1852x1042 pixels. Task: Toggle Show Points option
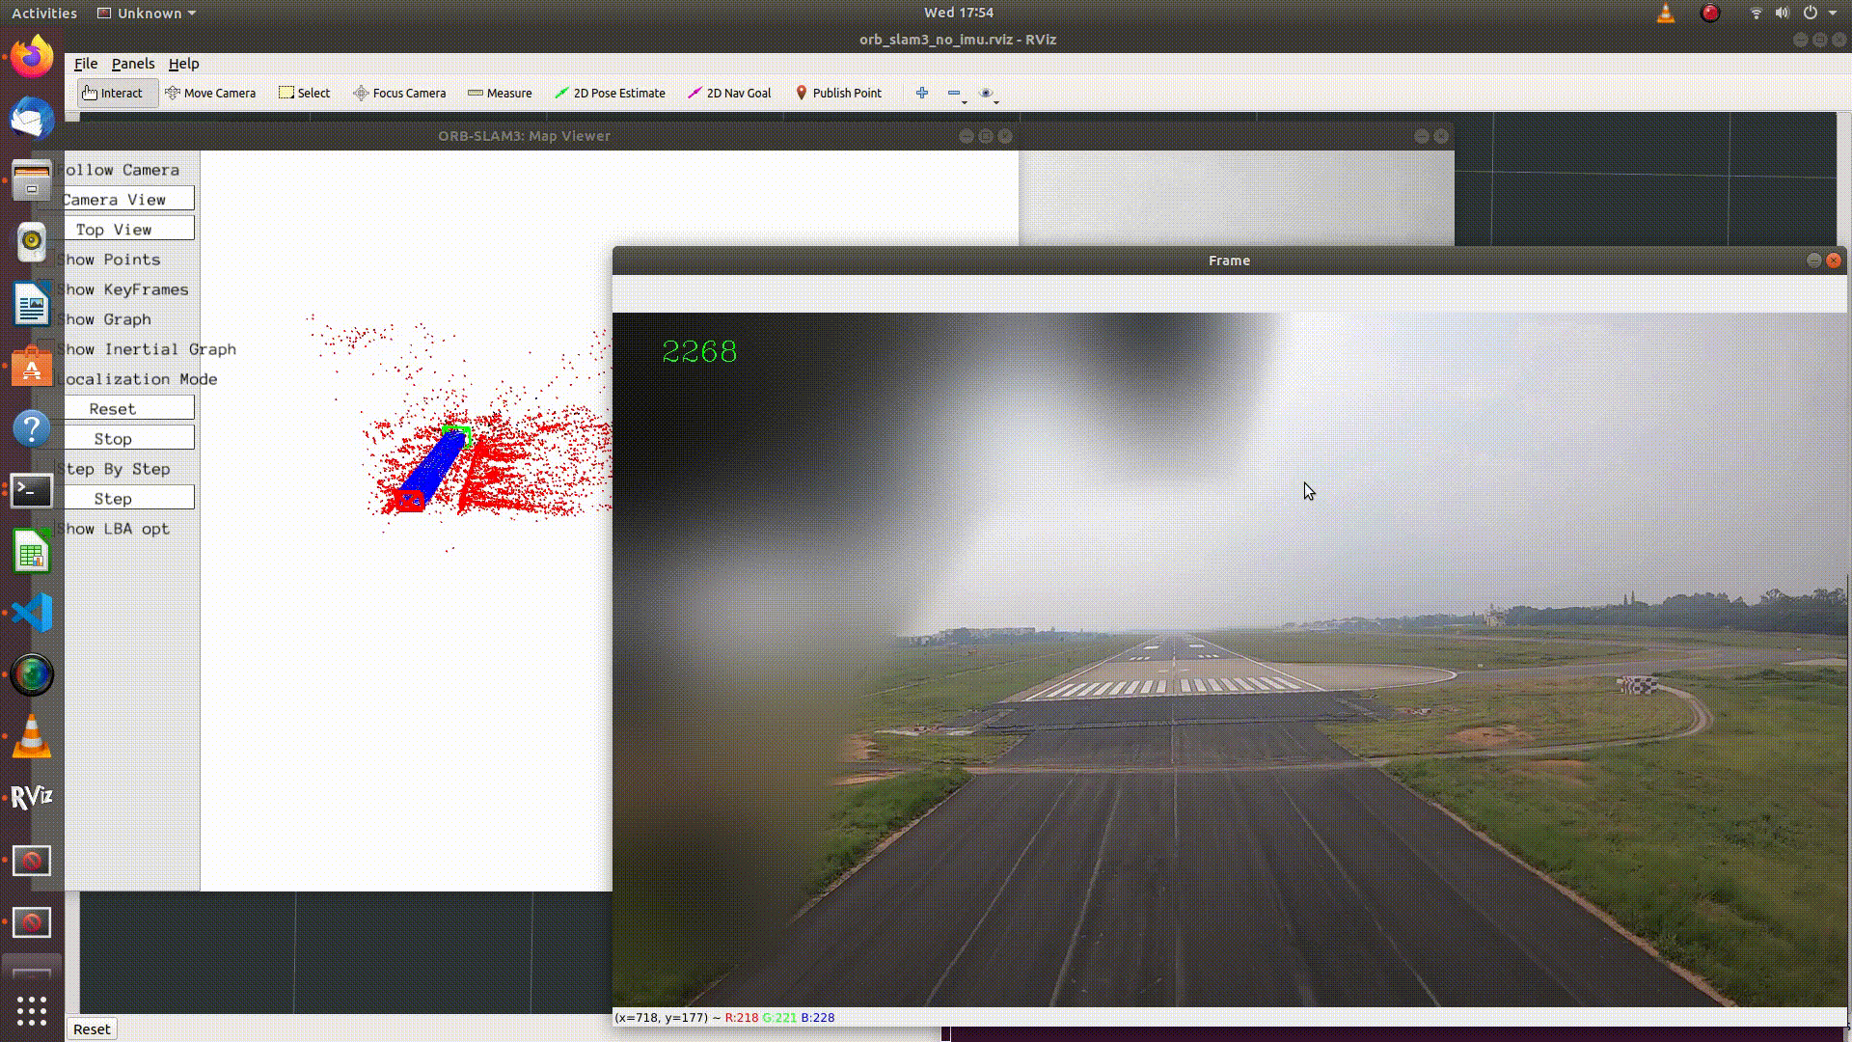(x=108, y=260)
